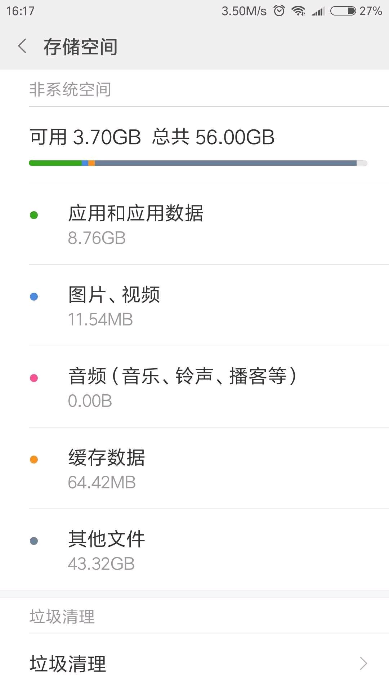The image size is (389, 692).
Task: Tap the cellular signal bars icon
Action: point(318,11)
